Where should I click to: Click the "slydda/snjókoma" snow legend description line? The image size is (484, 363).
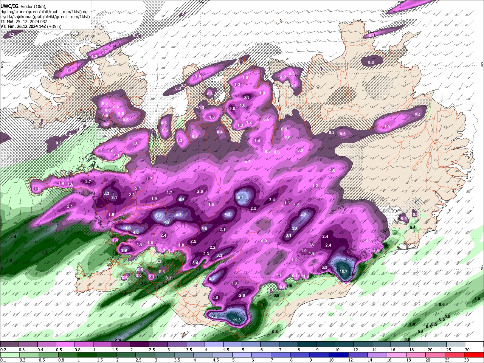coord(45,17)
